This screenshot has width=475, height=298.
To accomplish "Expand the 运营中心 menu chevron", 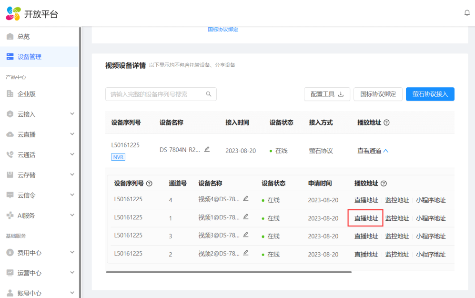I will pos(72,273).
